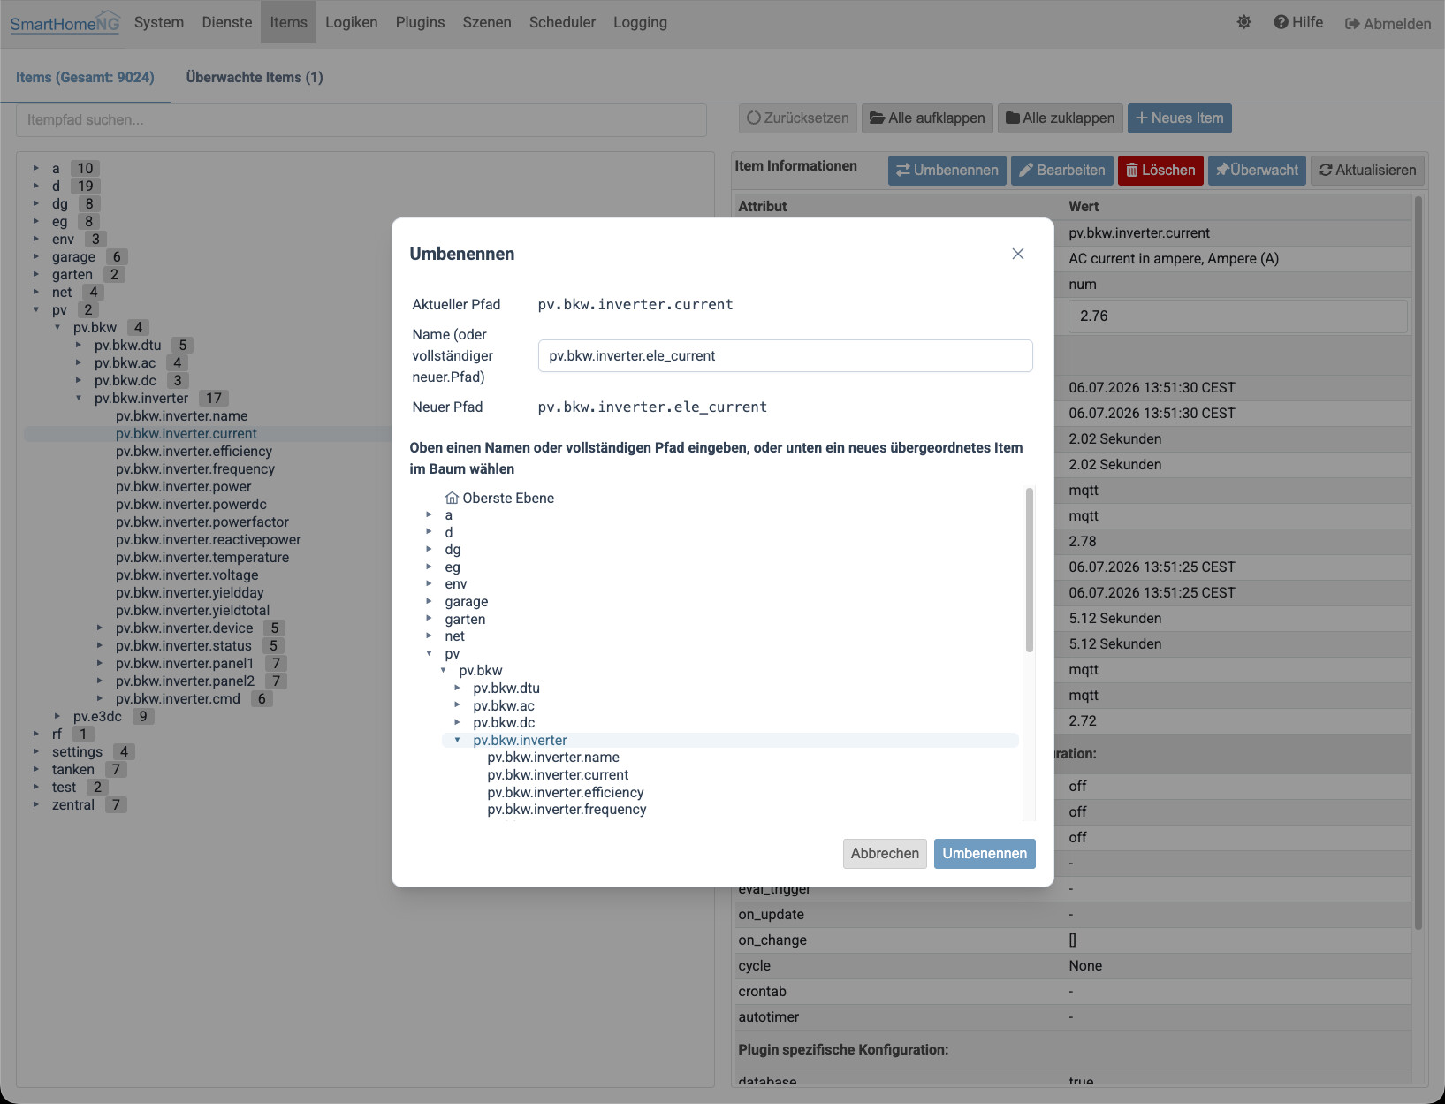Screen dimensions: 1445x1104
Task: Click the blue Umbenennen confirm button in dialog
Action: 985,853
